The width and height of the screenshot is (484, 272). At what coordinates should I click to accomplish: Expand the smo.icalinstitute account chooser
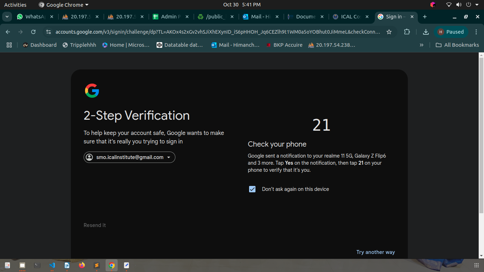click(129, 157)
